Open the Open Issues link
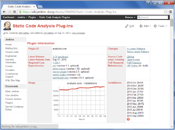Viewport: 175px width, 130px height. (x=133, y=59)
